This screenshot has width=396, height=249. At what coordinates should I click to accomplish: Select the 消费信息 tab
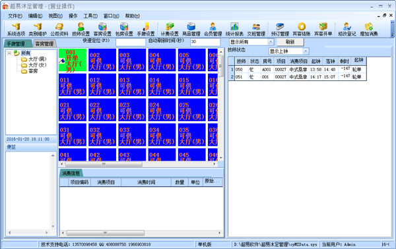[x=71, y=173]
